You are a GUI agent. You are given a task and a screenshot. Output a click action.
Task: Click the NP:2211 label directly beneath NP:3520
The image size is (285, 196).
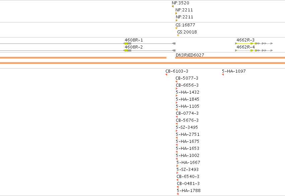click(x=184, y=10)
